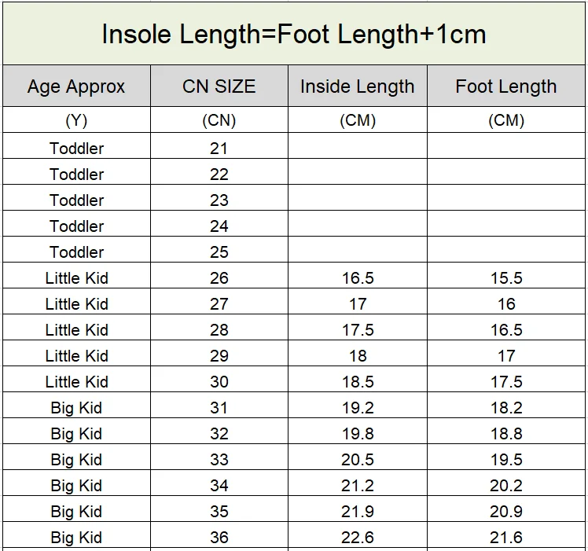Click the "Inside Length" column header
The image size is (588, 551).
(x=357, y=86)
